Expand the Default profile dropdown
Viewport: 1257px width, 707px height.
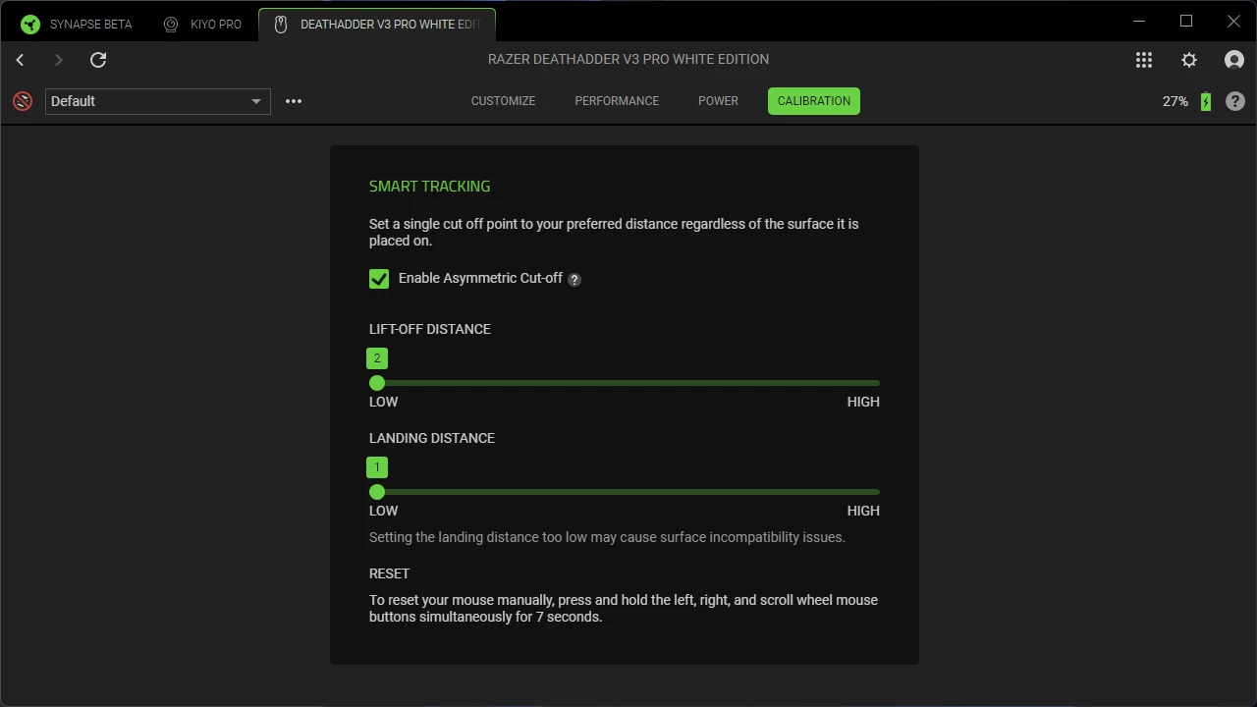(158, 101)
